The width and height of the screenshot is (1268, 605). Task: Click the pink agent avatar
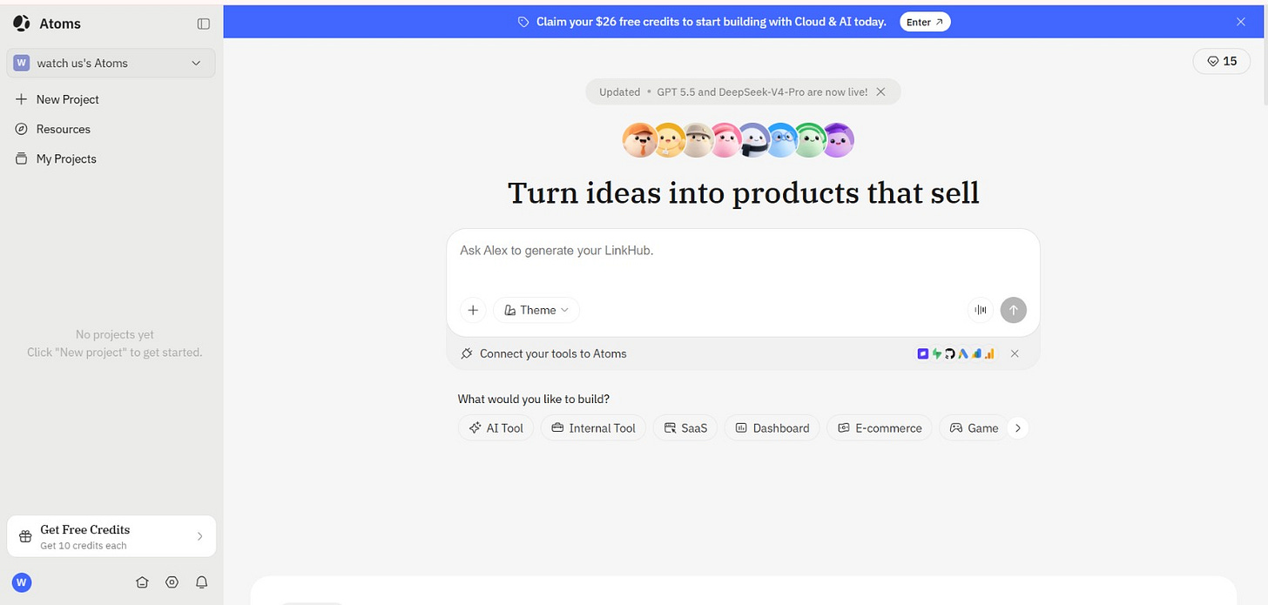(x=725, y=139)
